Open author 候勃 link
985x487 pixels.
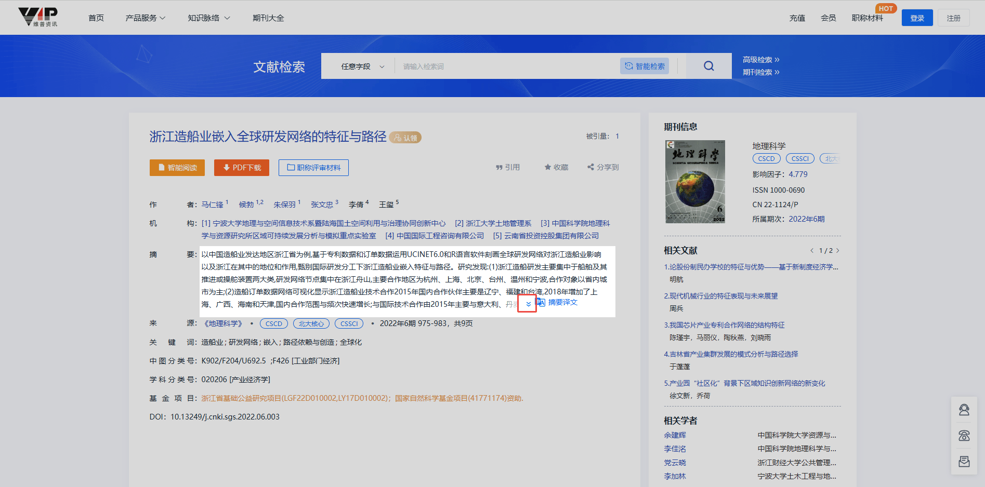click(246, 205)
